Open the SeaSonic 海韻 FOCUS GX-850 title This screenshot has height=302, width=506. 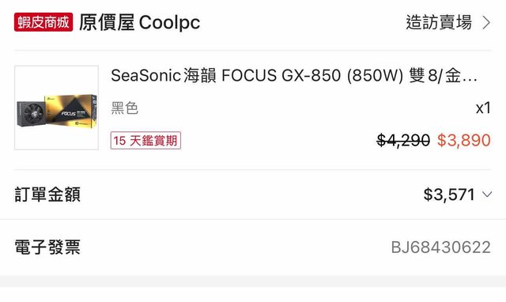tap(293, 76)
